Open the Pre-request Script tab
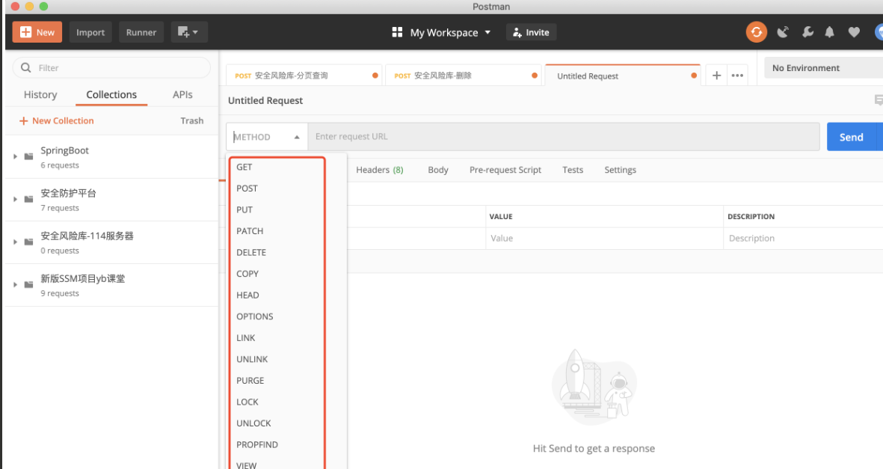The width and height of the screenshot is (883, 469). (x=505, y=170)
